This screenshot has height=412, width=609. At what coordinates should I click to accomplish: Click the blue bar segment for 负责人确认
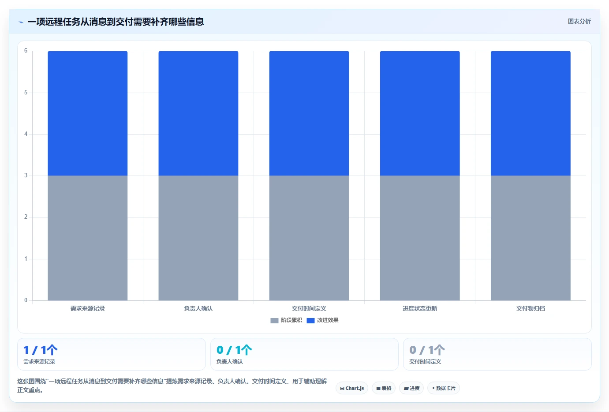[198, 113]
